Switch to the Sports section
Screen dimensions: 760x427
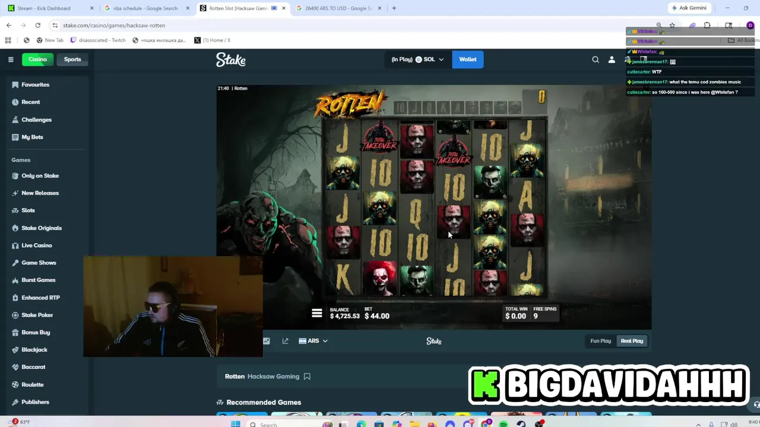[x=72, y=59]
